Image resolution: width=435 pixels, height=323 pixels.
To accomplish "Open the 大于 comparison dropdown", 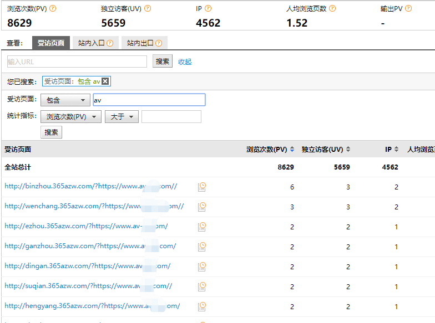I will [122, 116].
